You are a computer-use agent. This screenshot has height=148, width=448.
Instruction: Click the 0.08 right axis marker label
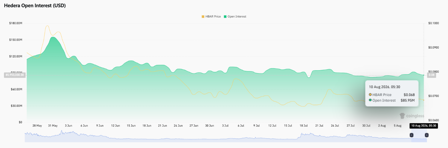431,75
